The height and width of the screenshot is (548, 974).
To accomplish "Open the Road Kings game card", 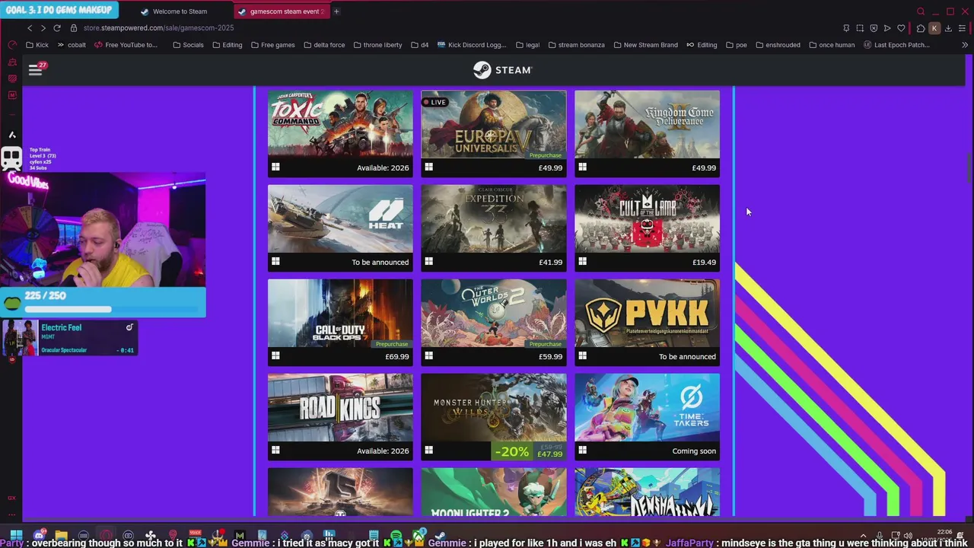I will coord(340,416).
